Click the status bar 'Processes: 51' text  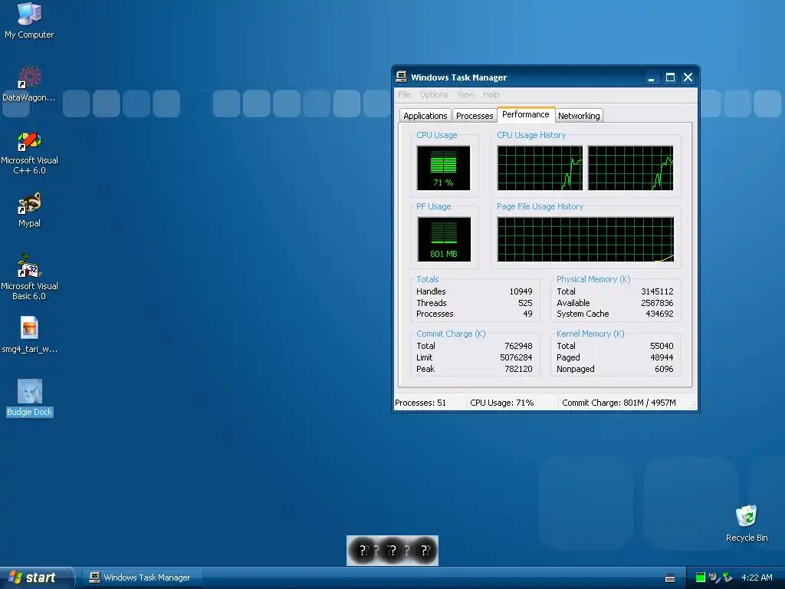click(x=420, y=403)
